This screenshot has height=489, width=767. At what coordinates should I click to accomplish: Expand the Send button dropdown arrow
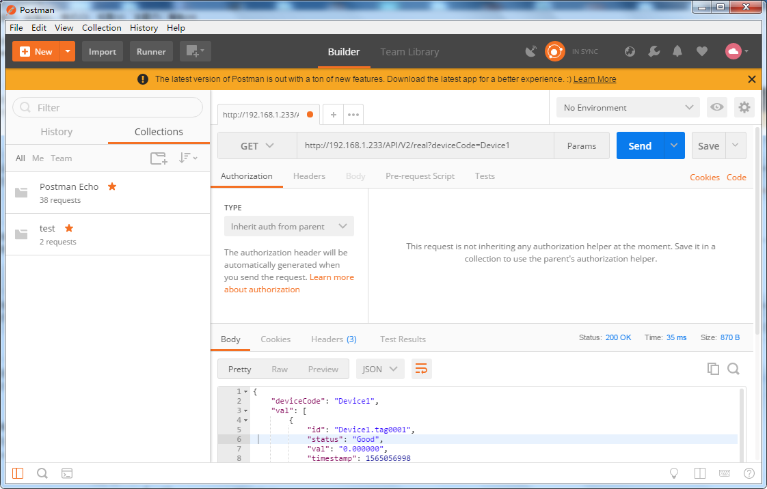click(x=674, y=145)
